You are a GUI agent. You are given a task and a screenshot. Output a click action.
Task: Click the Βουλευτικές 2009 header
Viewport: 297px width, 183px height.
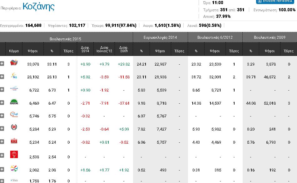coord(270,37)
